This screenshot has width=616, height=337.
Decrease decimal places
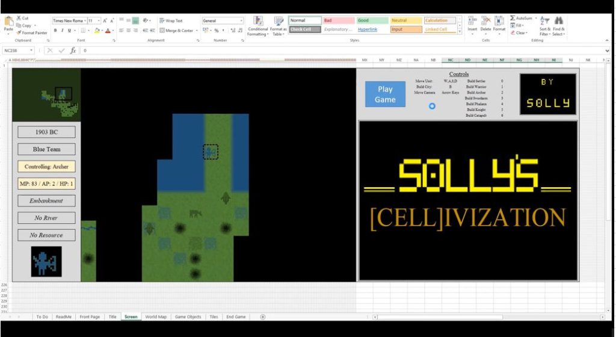tap(239, 31)
